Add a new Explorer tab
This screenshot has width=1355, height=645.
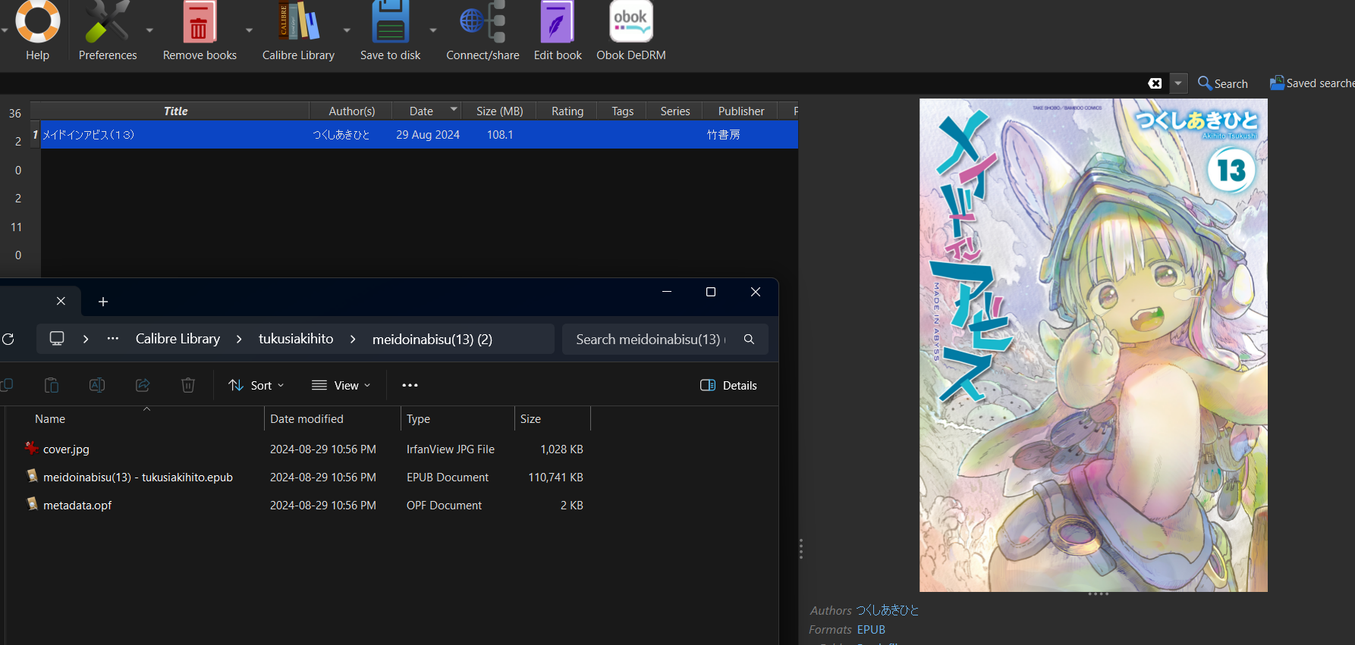[x=103, y=302]
